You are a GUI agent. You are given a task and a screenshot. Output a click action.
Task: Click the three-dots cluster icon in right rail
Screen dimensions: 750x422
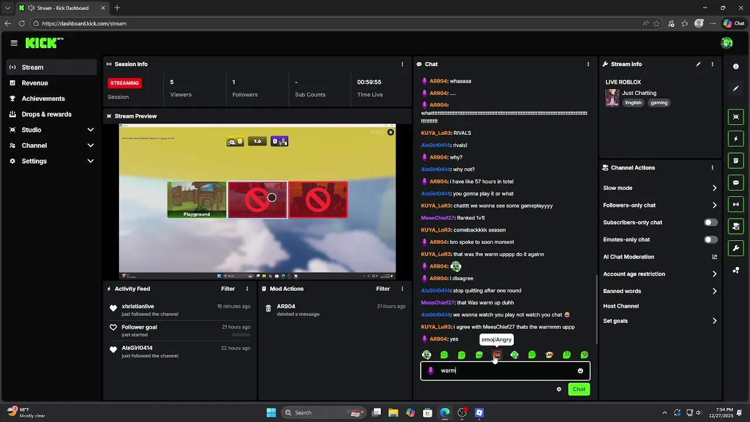[736, 270]
